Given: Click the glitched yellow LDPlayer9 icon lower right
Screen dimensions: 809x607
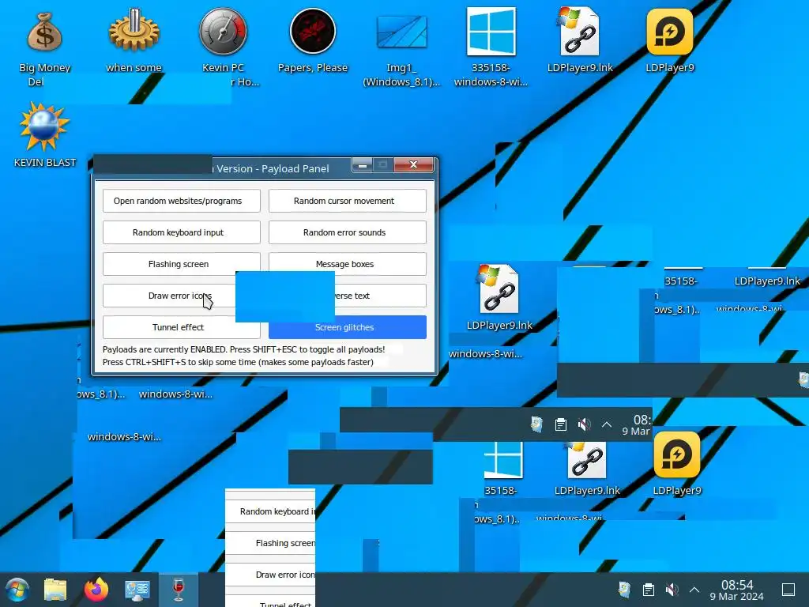Looking at the screenshot, I should click(x=677, y=455).
